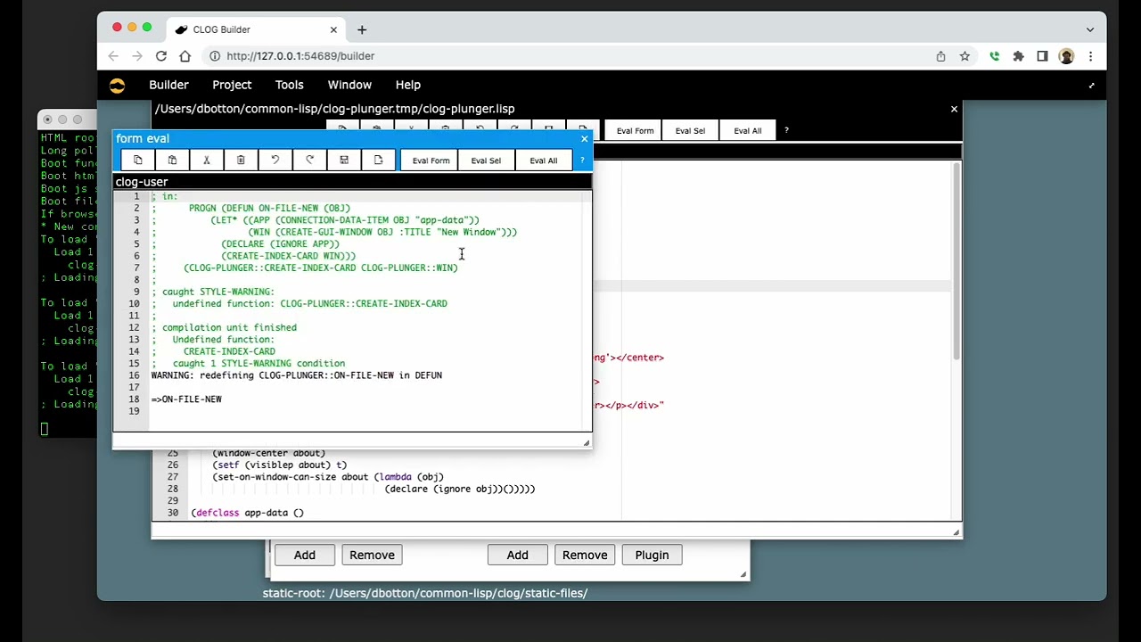Click Eval Sel in form eval window

(x=486, y=160)
